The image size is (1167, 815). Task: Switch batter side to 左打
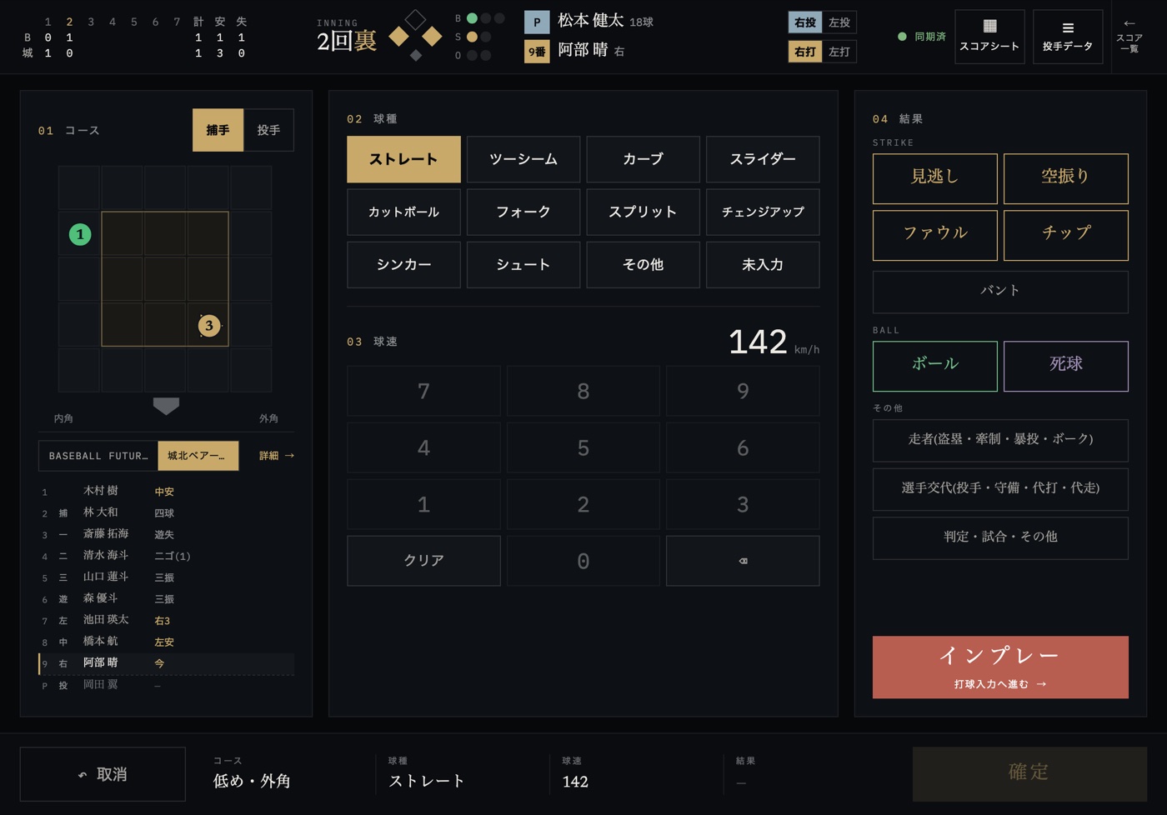pyautogui.click(x=839, y=52)
